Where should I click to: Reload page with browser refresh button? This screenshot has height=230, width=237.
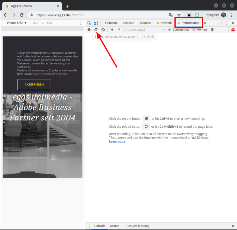[21, 15]
